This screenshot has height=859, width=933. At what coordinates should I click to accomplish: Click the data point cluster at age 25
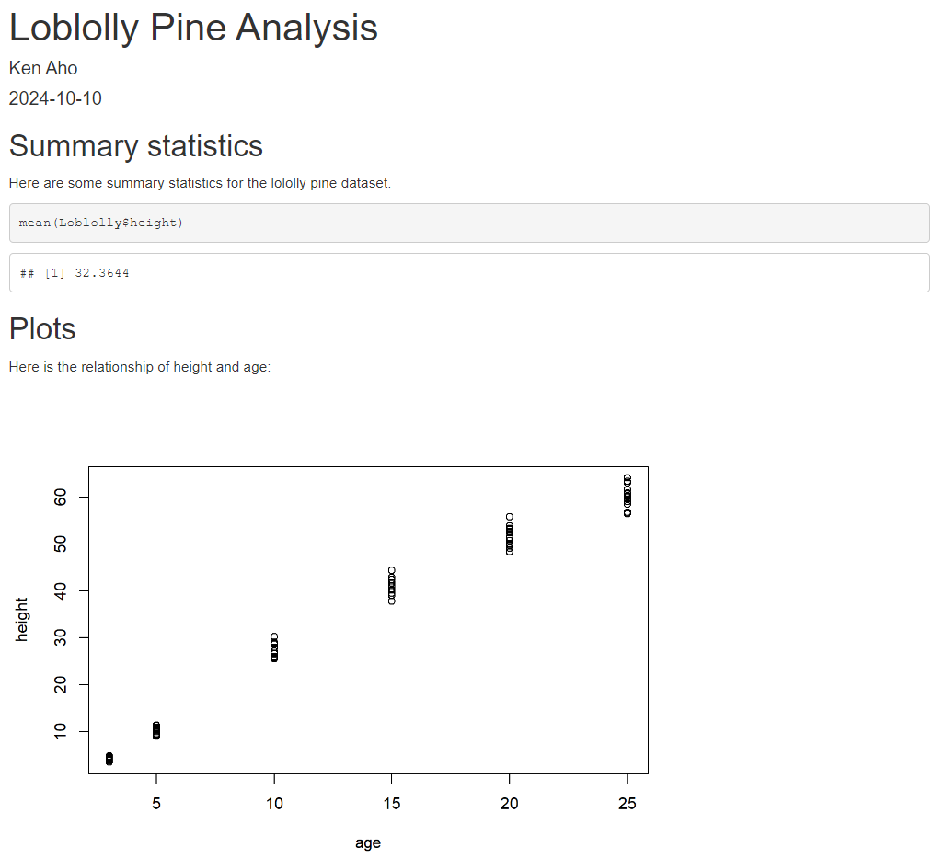point(628,496)
